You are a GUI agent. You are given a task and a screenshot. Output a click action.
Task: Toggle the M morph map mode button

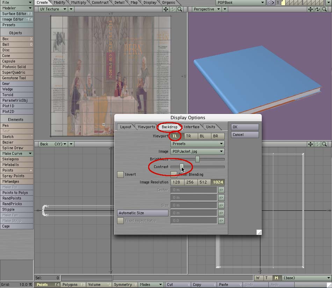pos(276,278)
